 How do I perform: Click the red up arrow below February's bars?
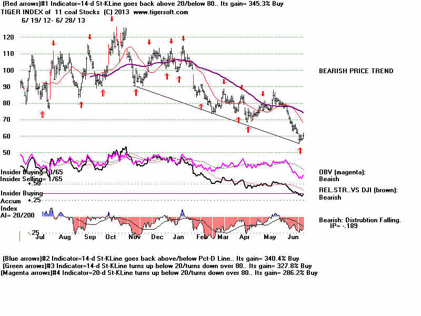point(201,107)
